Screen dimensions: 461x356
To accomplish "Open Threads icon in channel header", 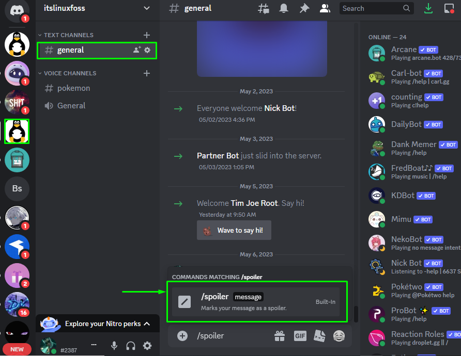I will click(x=263, y=8).
